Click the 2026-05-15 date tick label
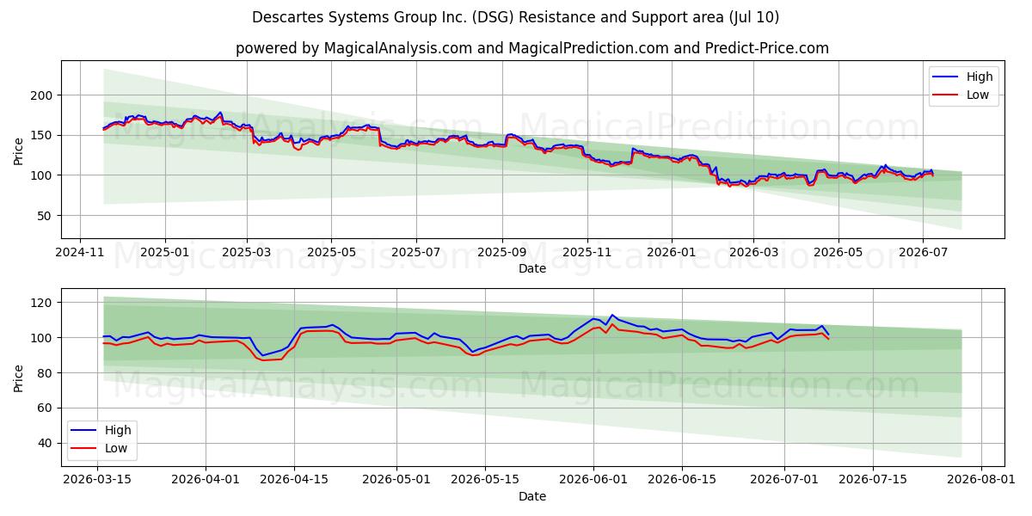Viewport: 1032px width, 516px height. pos(485,481)
